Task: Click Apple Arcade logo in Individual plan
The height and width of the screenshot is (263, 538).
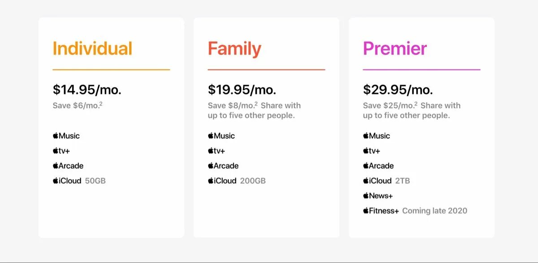Action: (68, 166)
